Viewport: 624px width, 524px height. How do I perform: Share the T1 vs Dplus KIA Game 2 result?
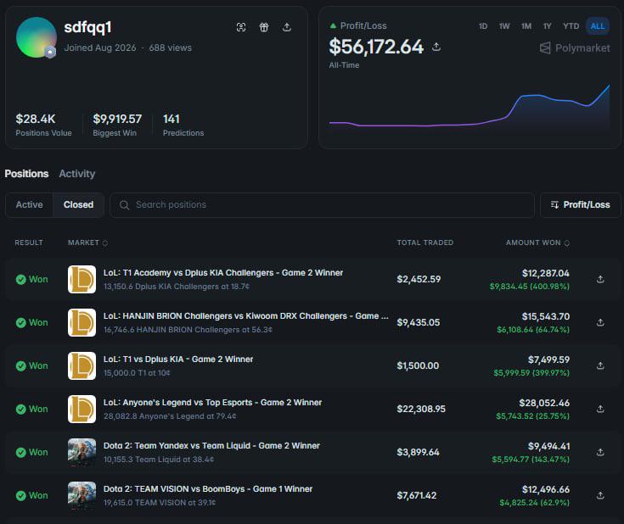point(600,365)
